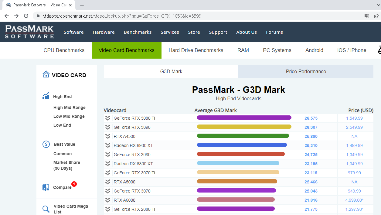Expand the GeForce RTX 3080 Ti row
The image size is (381, 215).
(107, 118)
